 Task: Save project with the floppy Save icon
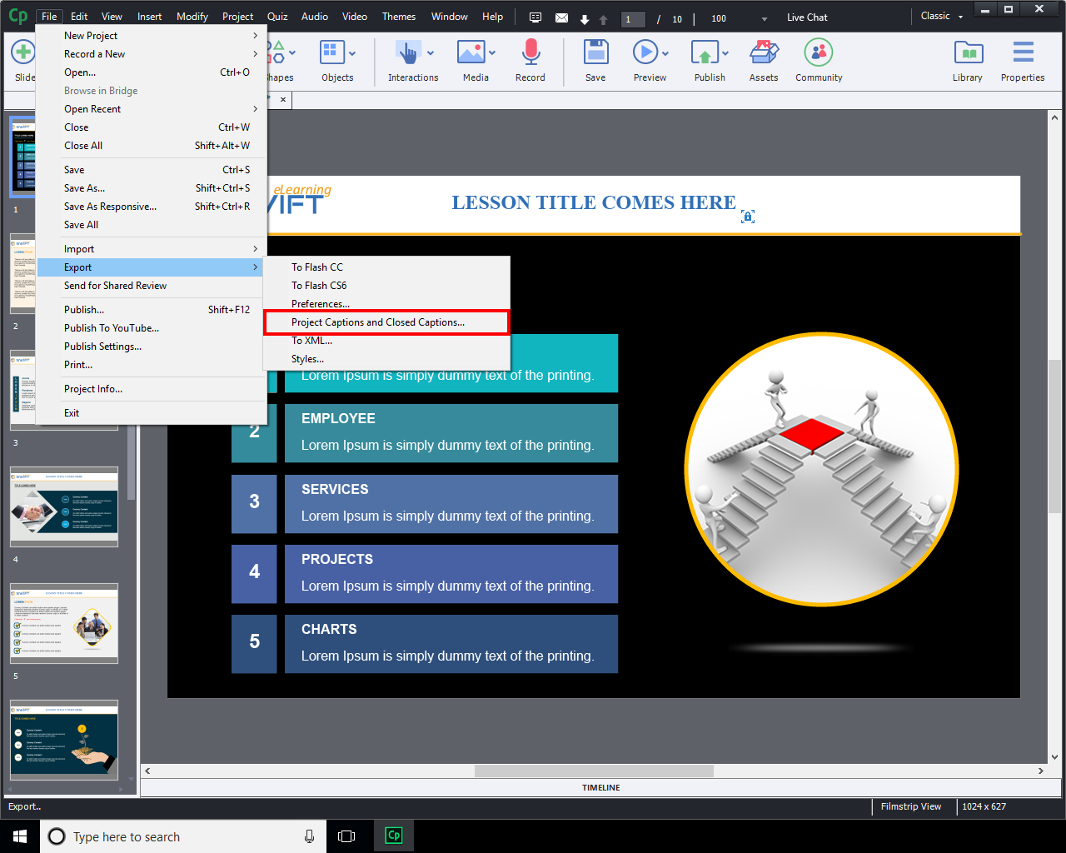point(595,52)
